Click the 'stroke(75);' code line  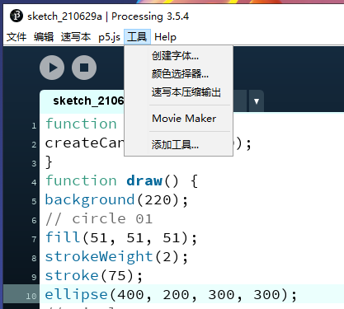(94, 275)
